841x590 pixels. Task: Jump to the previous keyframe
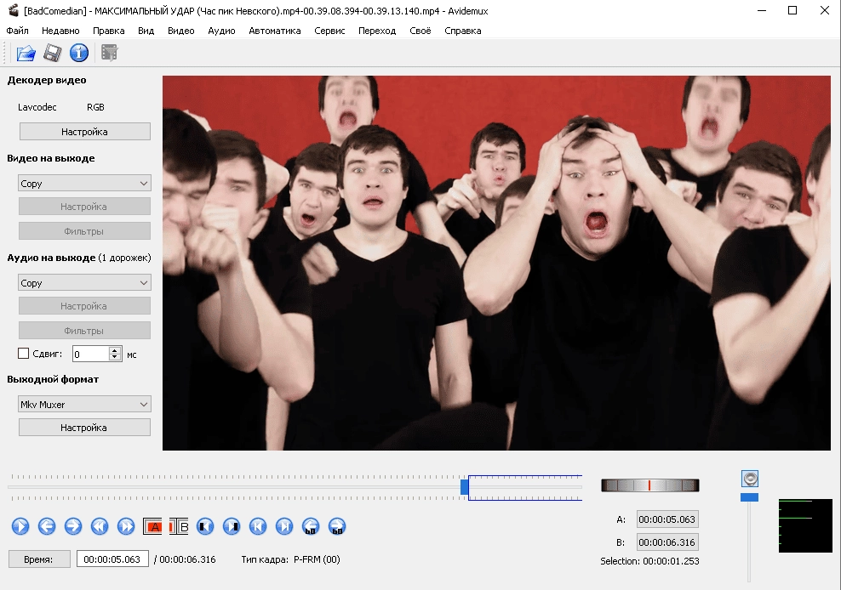[x=100, y=526]
